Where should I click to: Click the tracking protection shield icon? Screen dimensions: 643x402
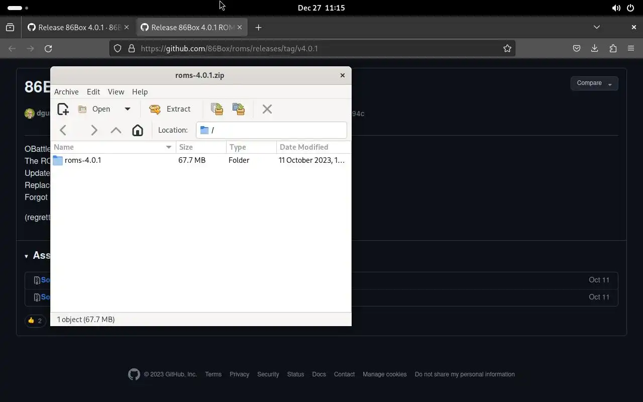click(x=118, y=49)
